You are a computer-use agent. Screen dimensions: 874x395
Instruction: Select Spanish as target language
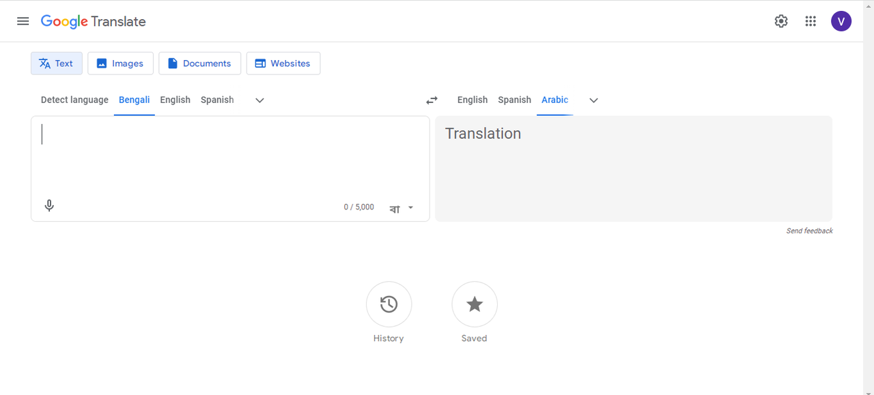(514, 100)
